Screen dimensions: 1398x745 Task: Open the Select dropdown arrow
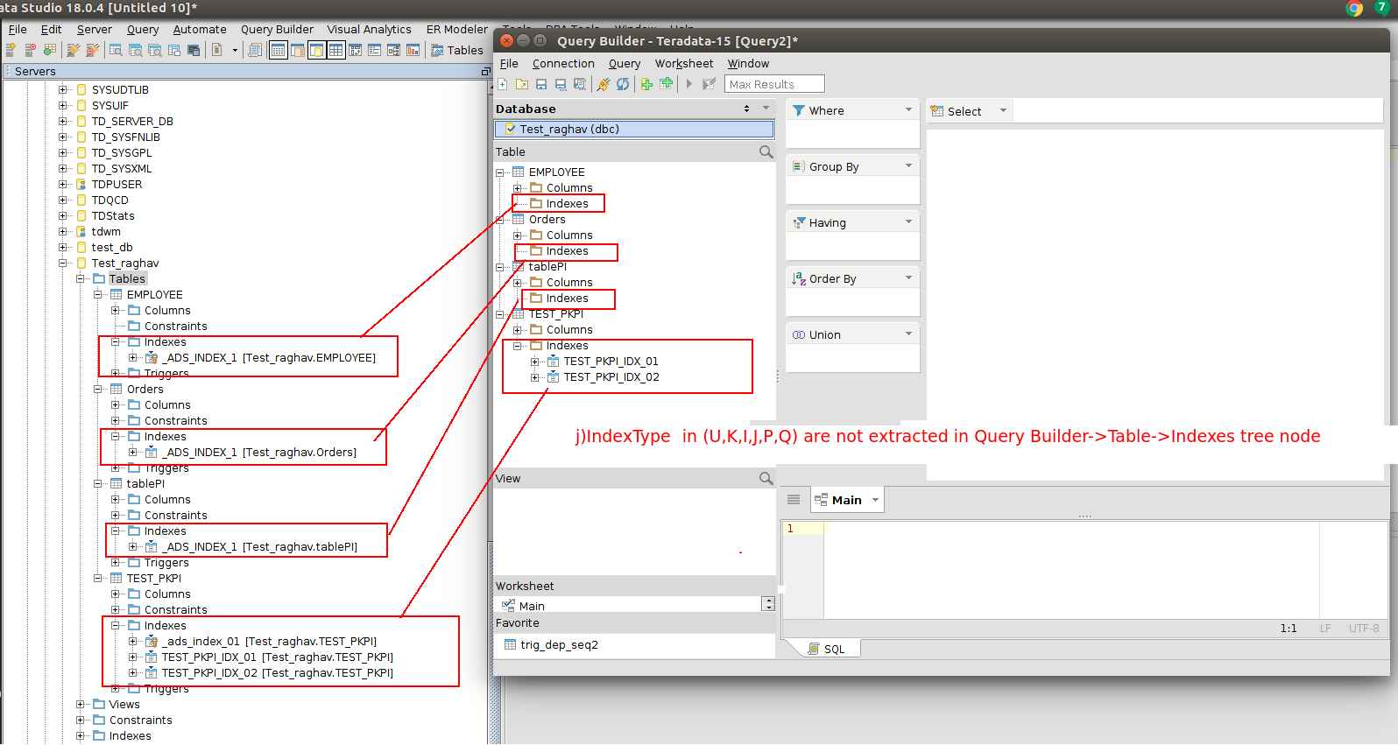point(1003,111)
